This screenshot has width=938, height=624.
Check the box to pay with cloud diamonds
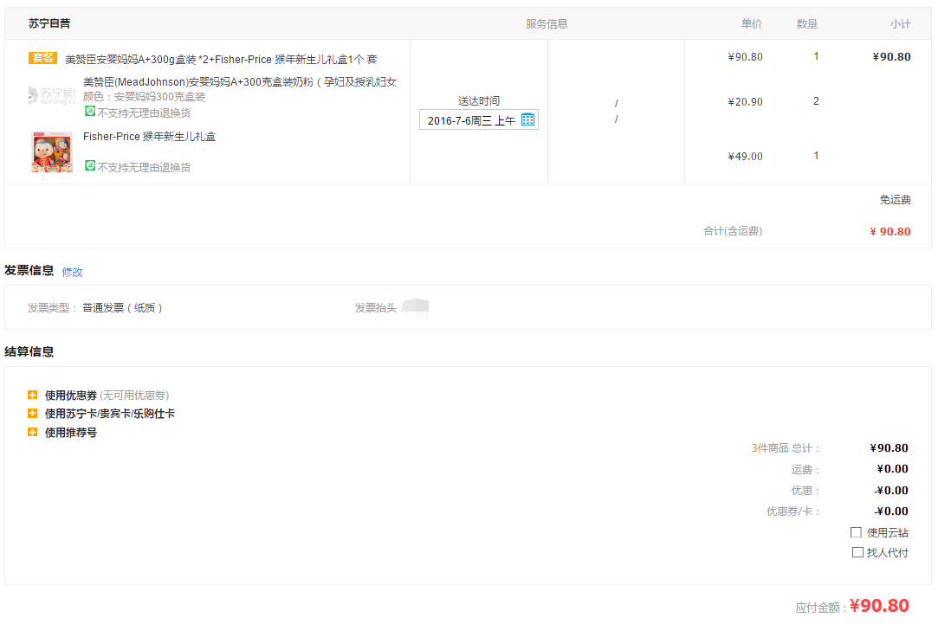pos(856,531)
